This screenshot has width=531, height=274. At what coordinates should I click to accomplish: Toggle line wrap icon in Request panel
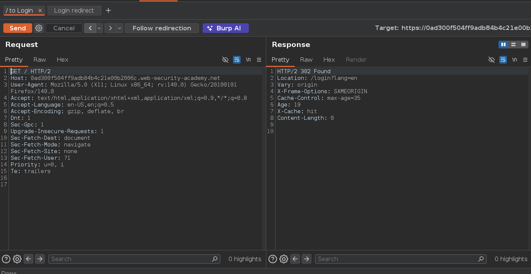(237, 60)
